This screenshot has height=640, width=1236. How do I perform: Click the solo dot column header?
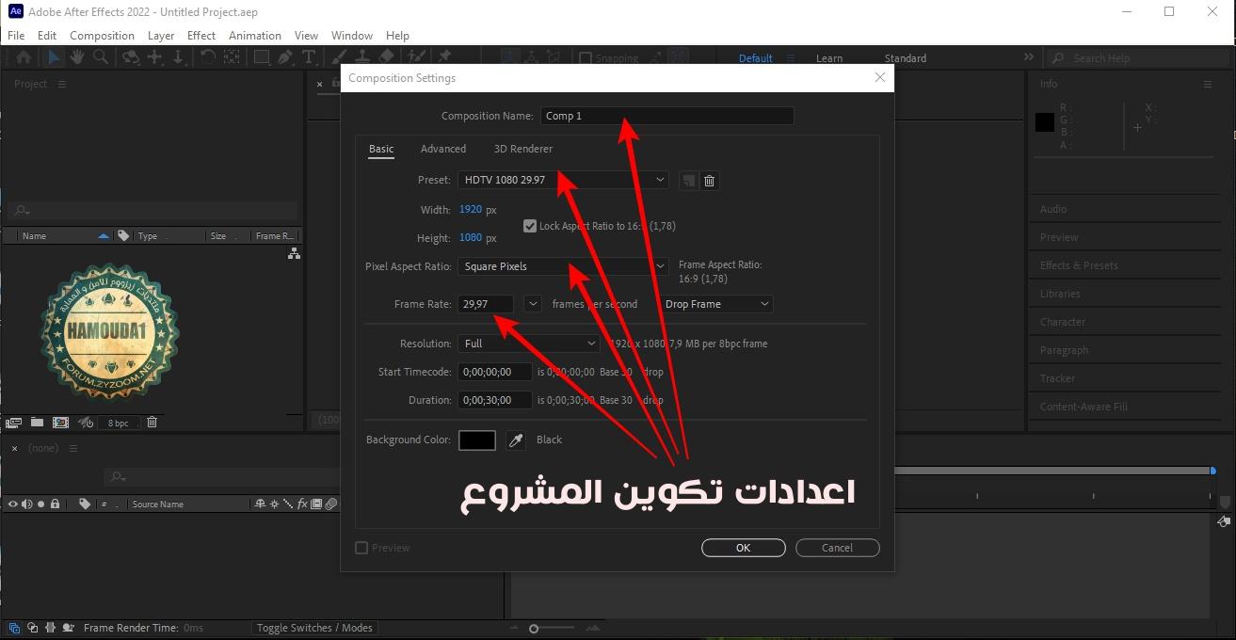click(x=41, y=504)
